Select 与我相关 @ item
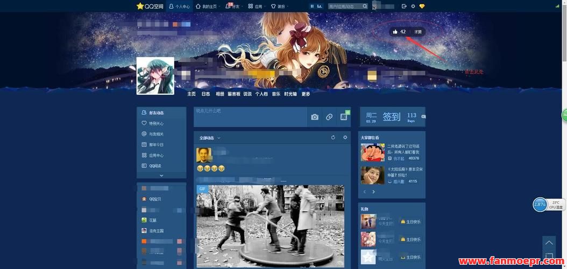 tap(161, 134)
